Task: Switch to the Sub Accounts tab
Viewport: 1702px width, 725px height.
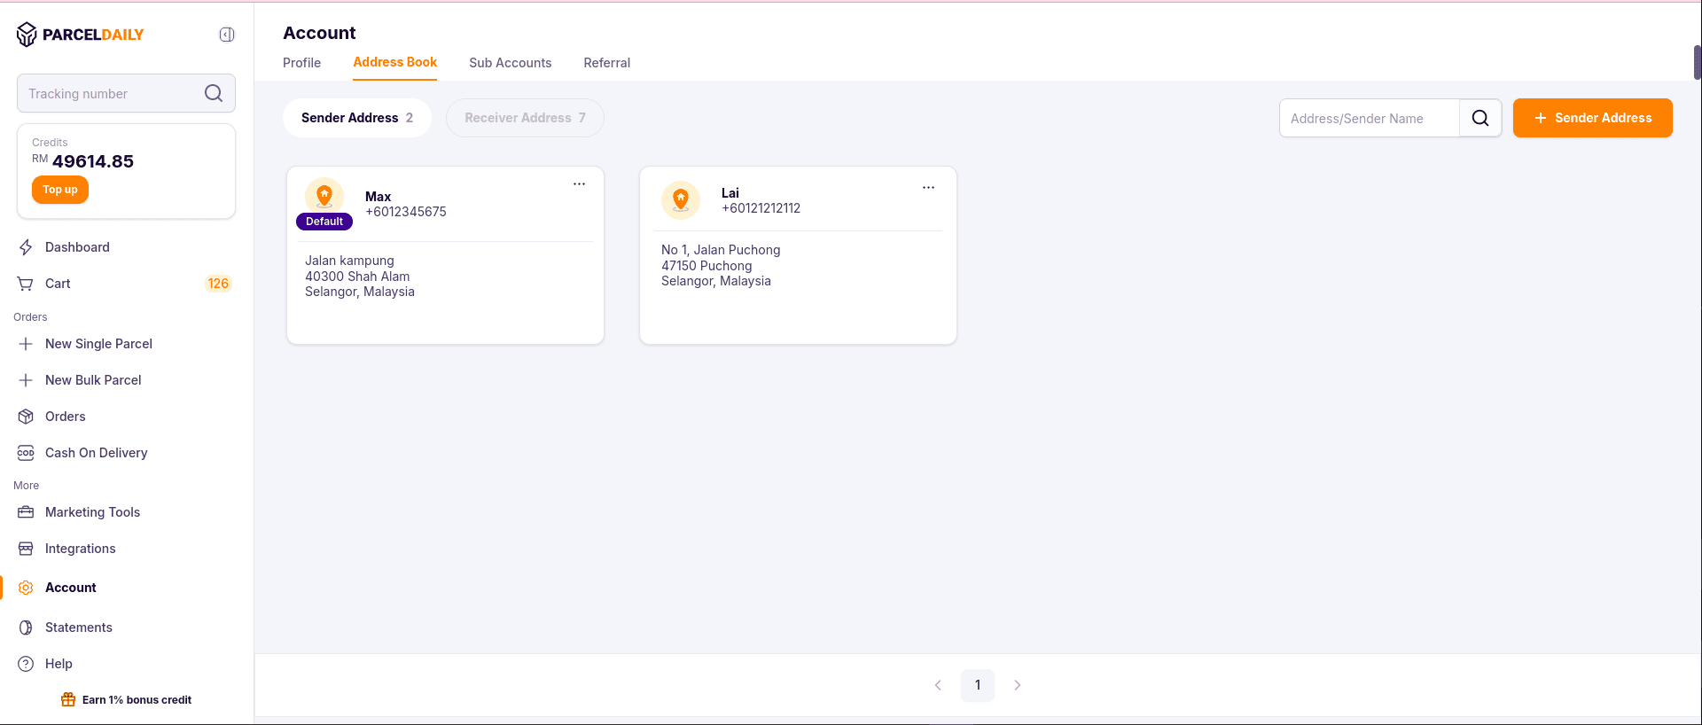Action: coord(510,63)
